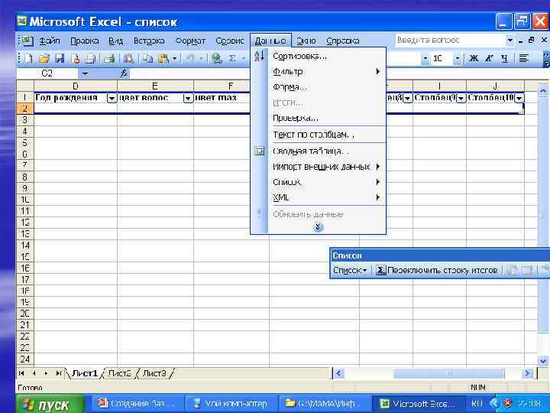Open the Фильтр submenu
550x413 pixels.
[x=319, y=72]
